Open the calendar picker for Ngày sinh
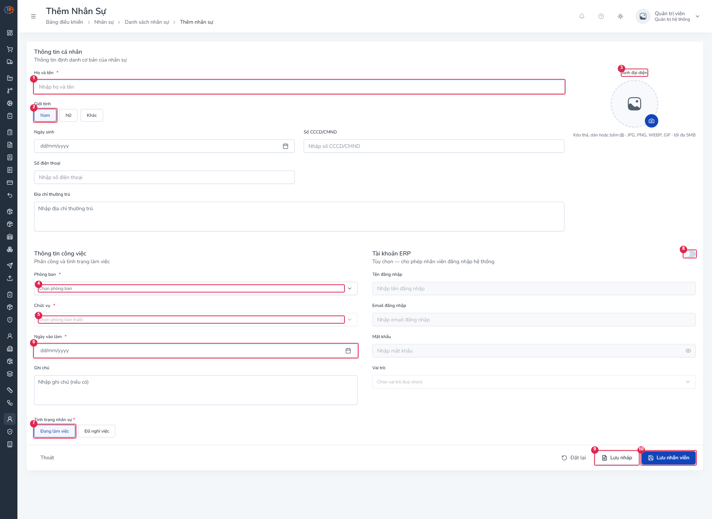 click(x=286, y=146)
